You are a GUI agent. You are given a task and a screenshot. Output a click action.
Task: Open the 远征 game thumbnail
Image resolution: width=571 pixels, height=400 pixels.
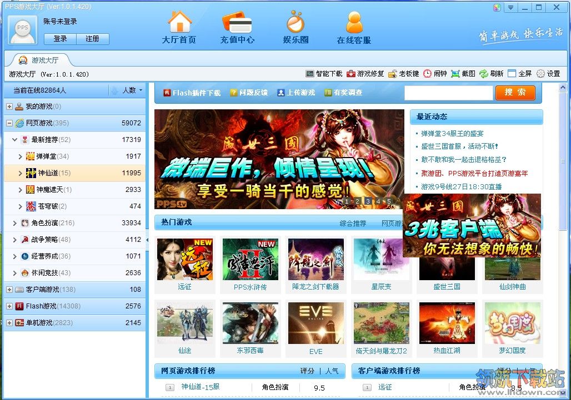(184, 260)
